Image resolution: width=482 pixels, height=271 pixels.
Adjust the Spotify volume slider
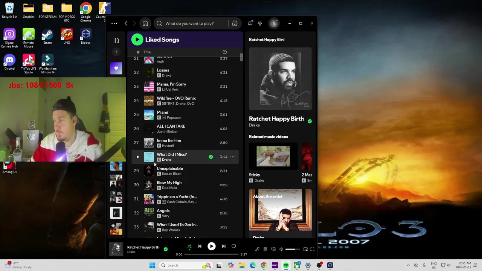[293, 249]
